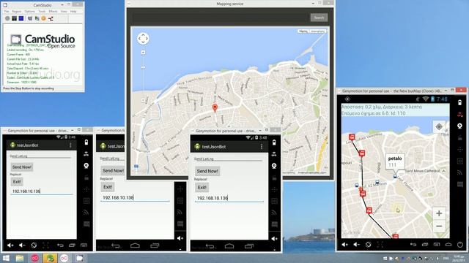
Task: Open CamStudio Region menu
Action: [x=16, y=12]
